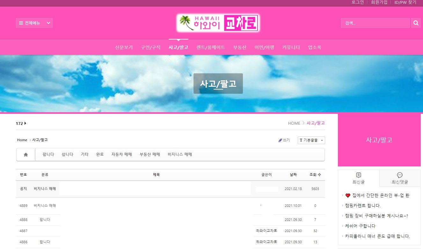The image size is (423, 249).
Task: Open the 이민/여행 menu
Action: tap(264, 47)
